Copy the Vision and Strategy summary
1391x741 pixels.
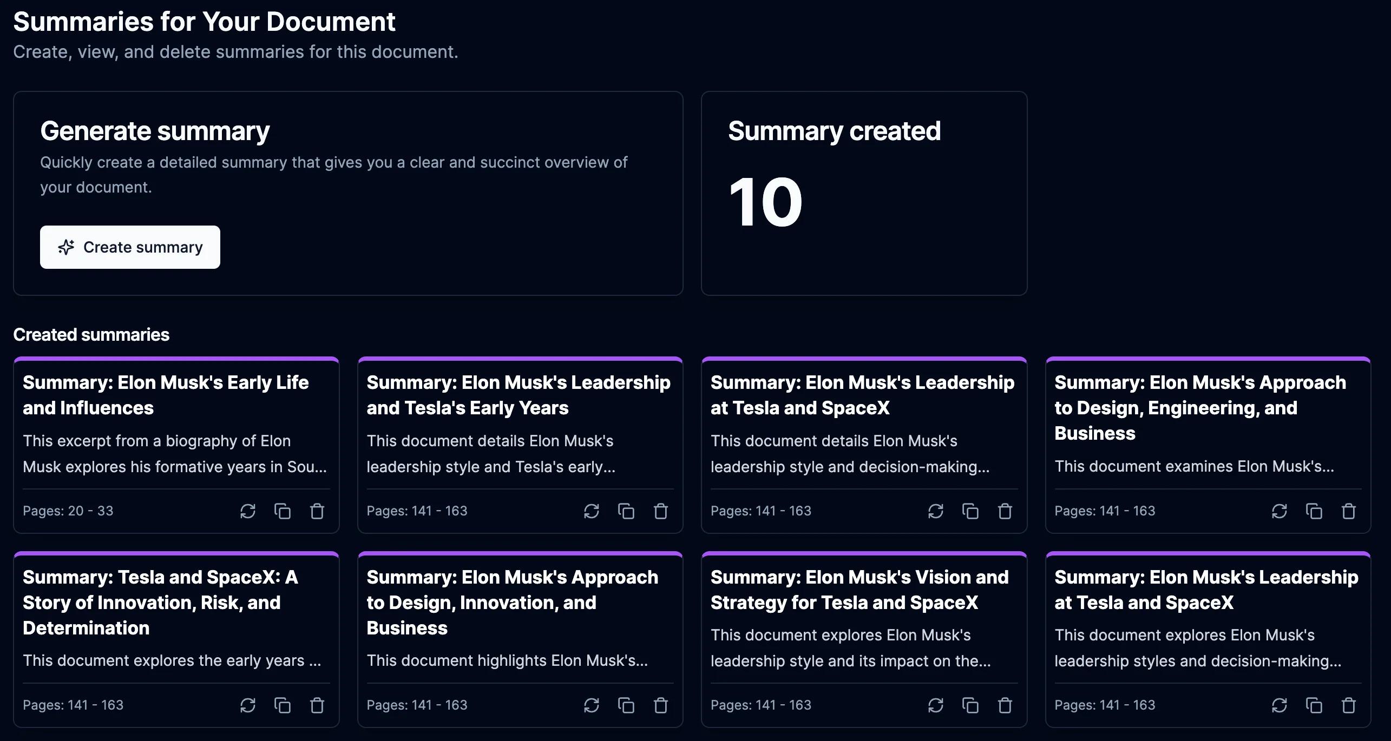[x=970, y=705]
